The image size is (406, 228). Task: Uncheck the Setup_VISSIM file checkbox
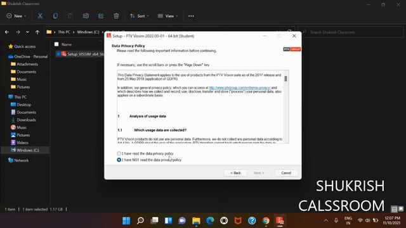tap(58, 54)
